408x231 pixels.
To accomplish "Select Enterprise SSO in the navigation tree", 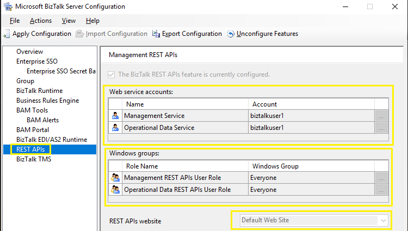I will (x=36, y=61).
